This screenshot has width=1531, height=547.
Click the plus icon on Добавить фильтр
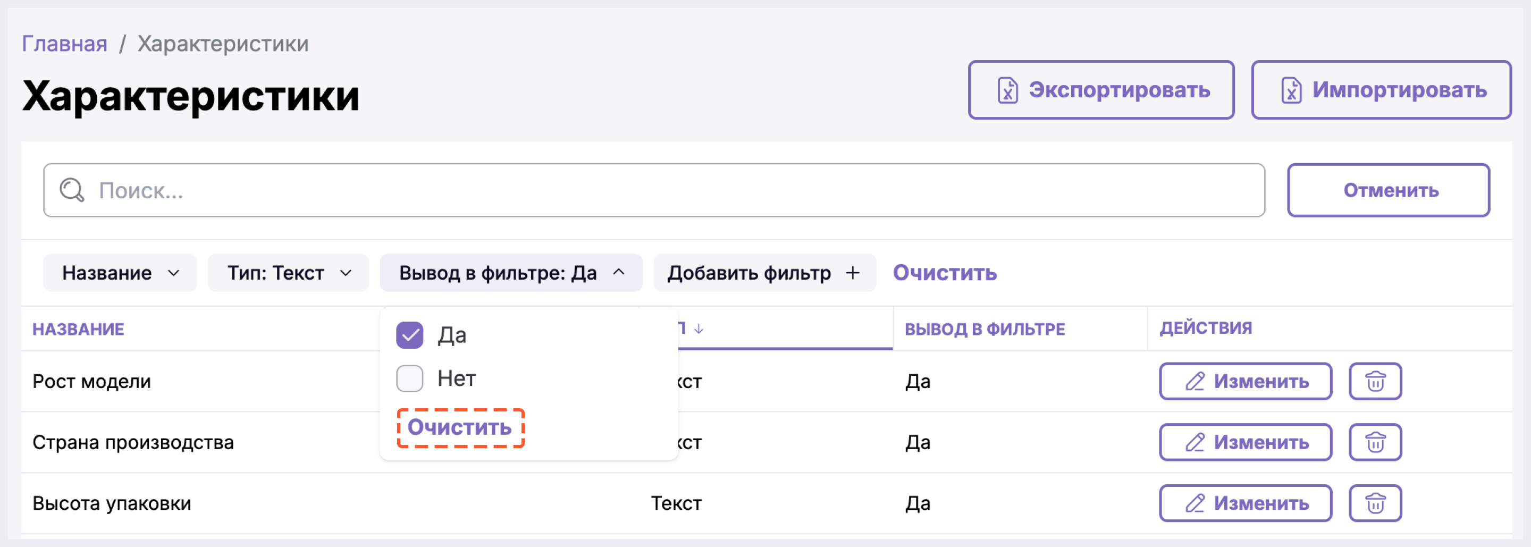853,273
